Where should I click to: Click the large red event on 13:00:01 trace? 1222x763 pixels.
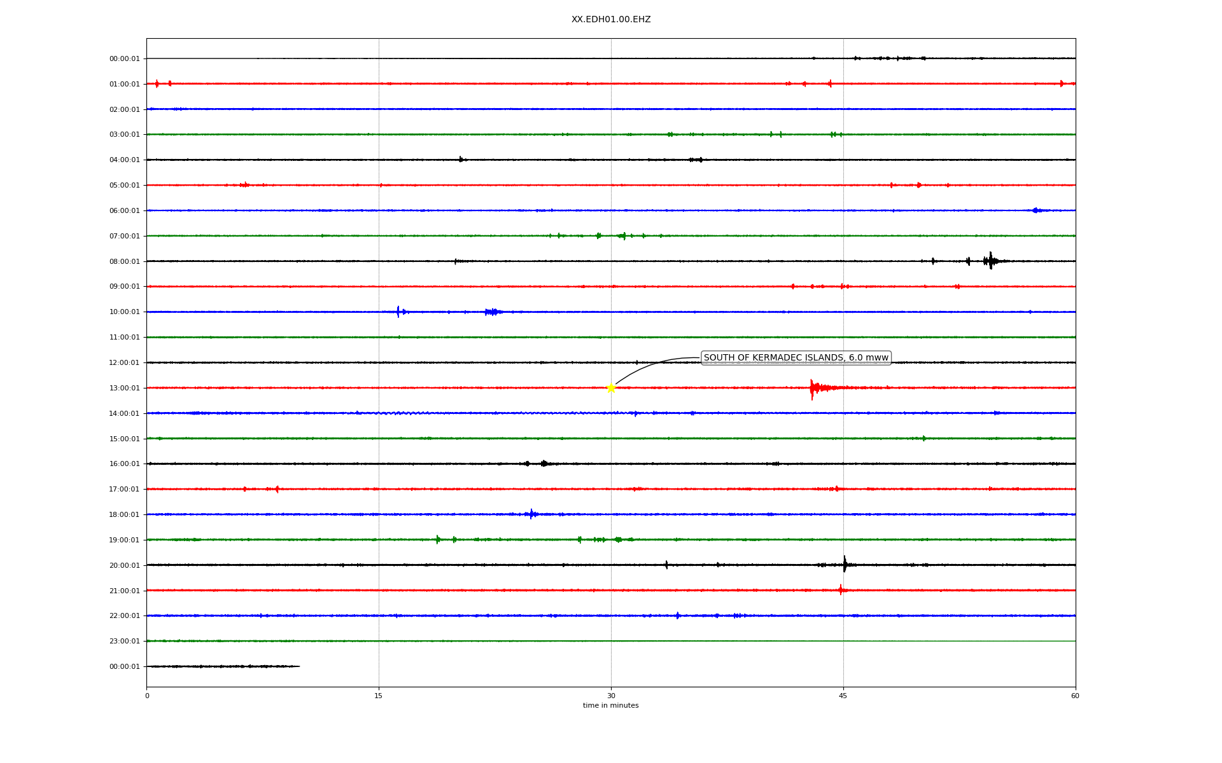tap(813, 388)
